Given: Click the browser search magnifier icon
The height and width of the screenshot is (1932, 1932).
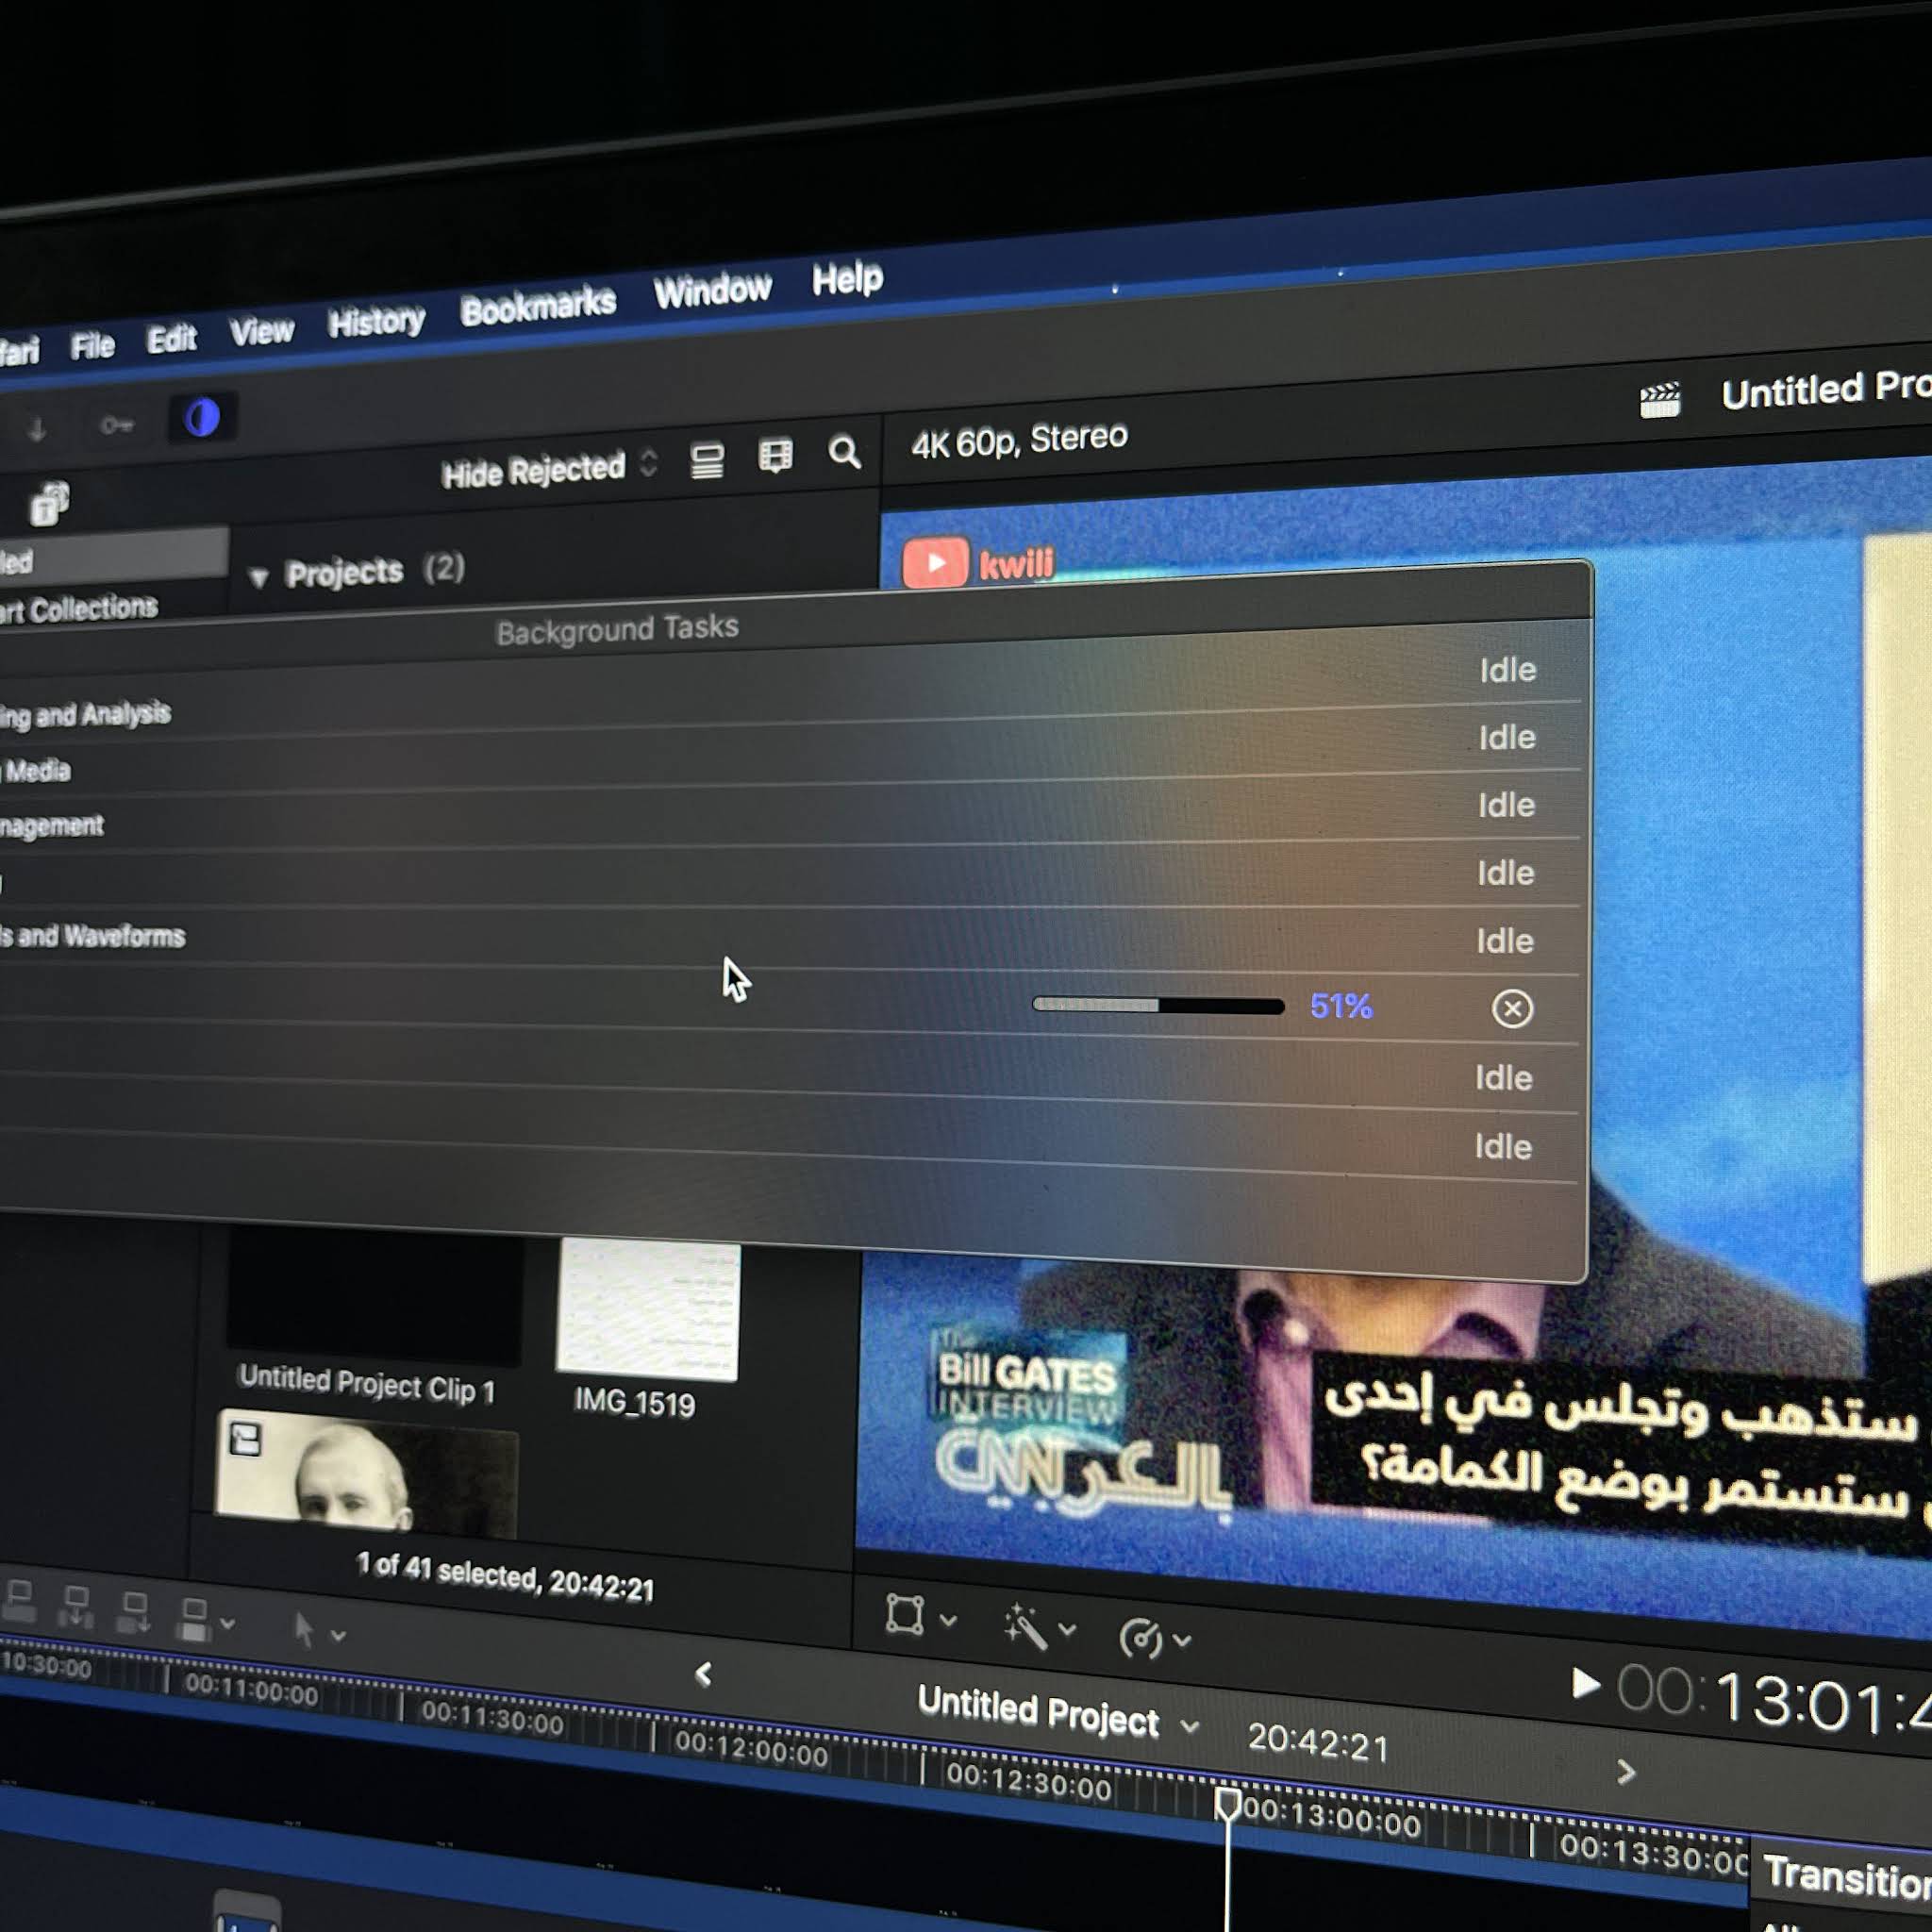Looking at the screenshot, I should pos(844,452).
